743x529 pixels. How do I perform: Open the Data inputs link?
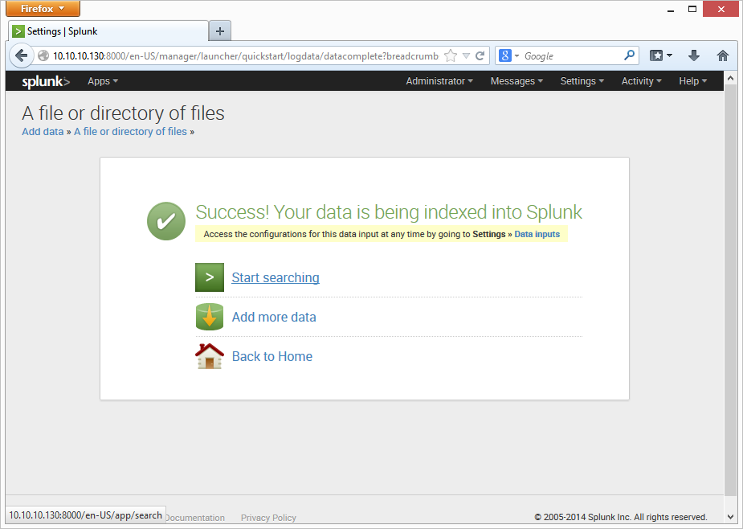(537, 234)
